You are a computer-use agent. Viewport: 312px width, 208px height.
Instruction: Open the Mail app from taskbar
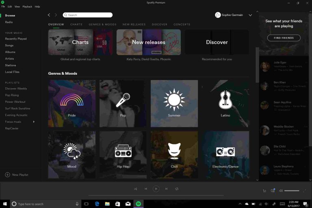[128, 204]
